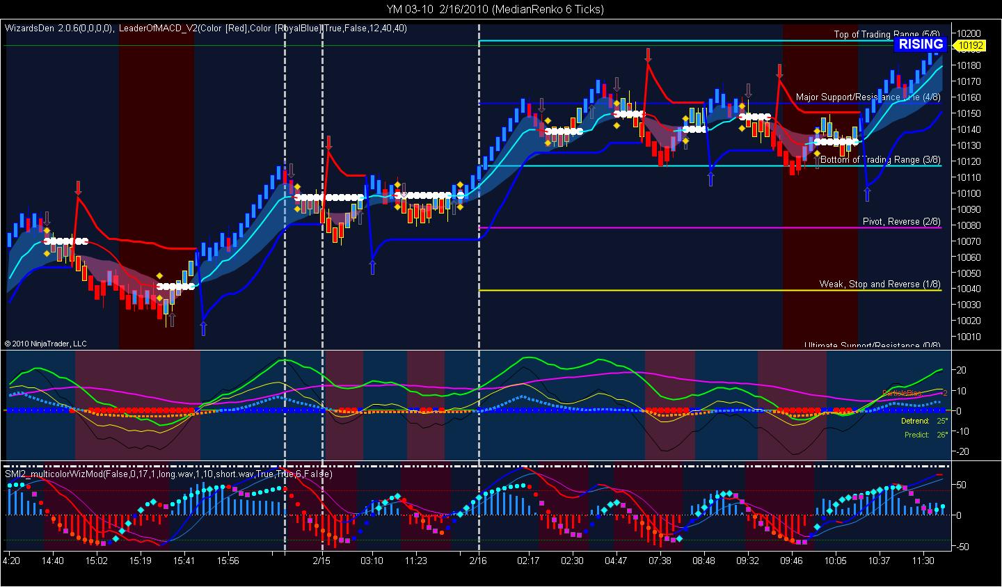Image resolution: width=1002 pixels, height=587 pixels.
Task: Click the 10180 price axis label
Action: click(969, 65)
